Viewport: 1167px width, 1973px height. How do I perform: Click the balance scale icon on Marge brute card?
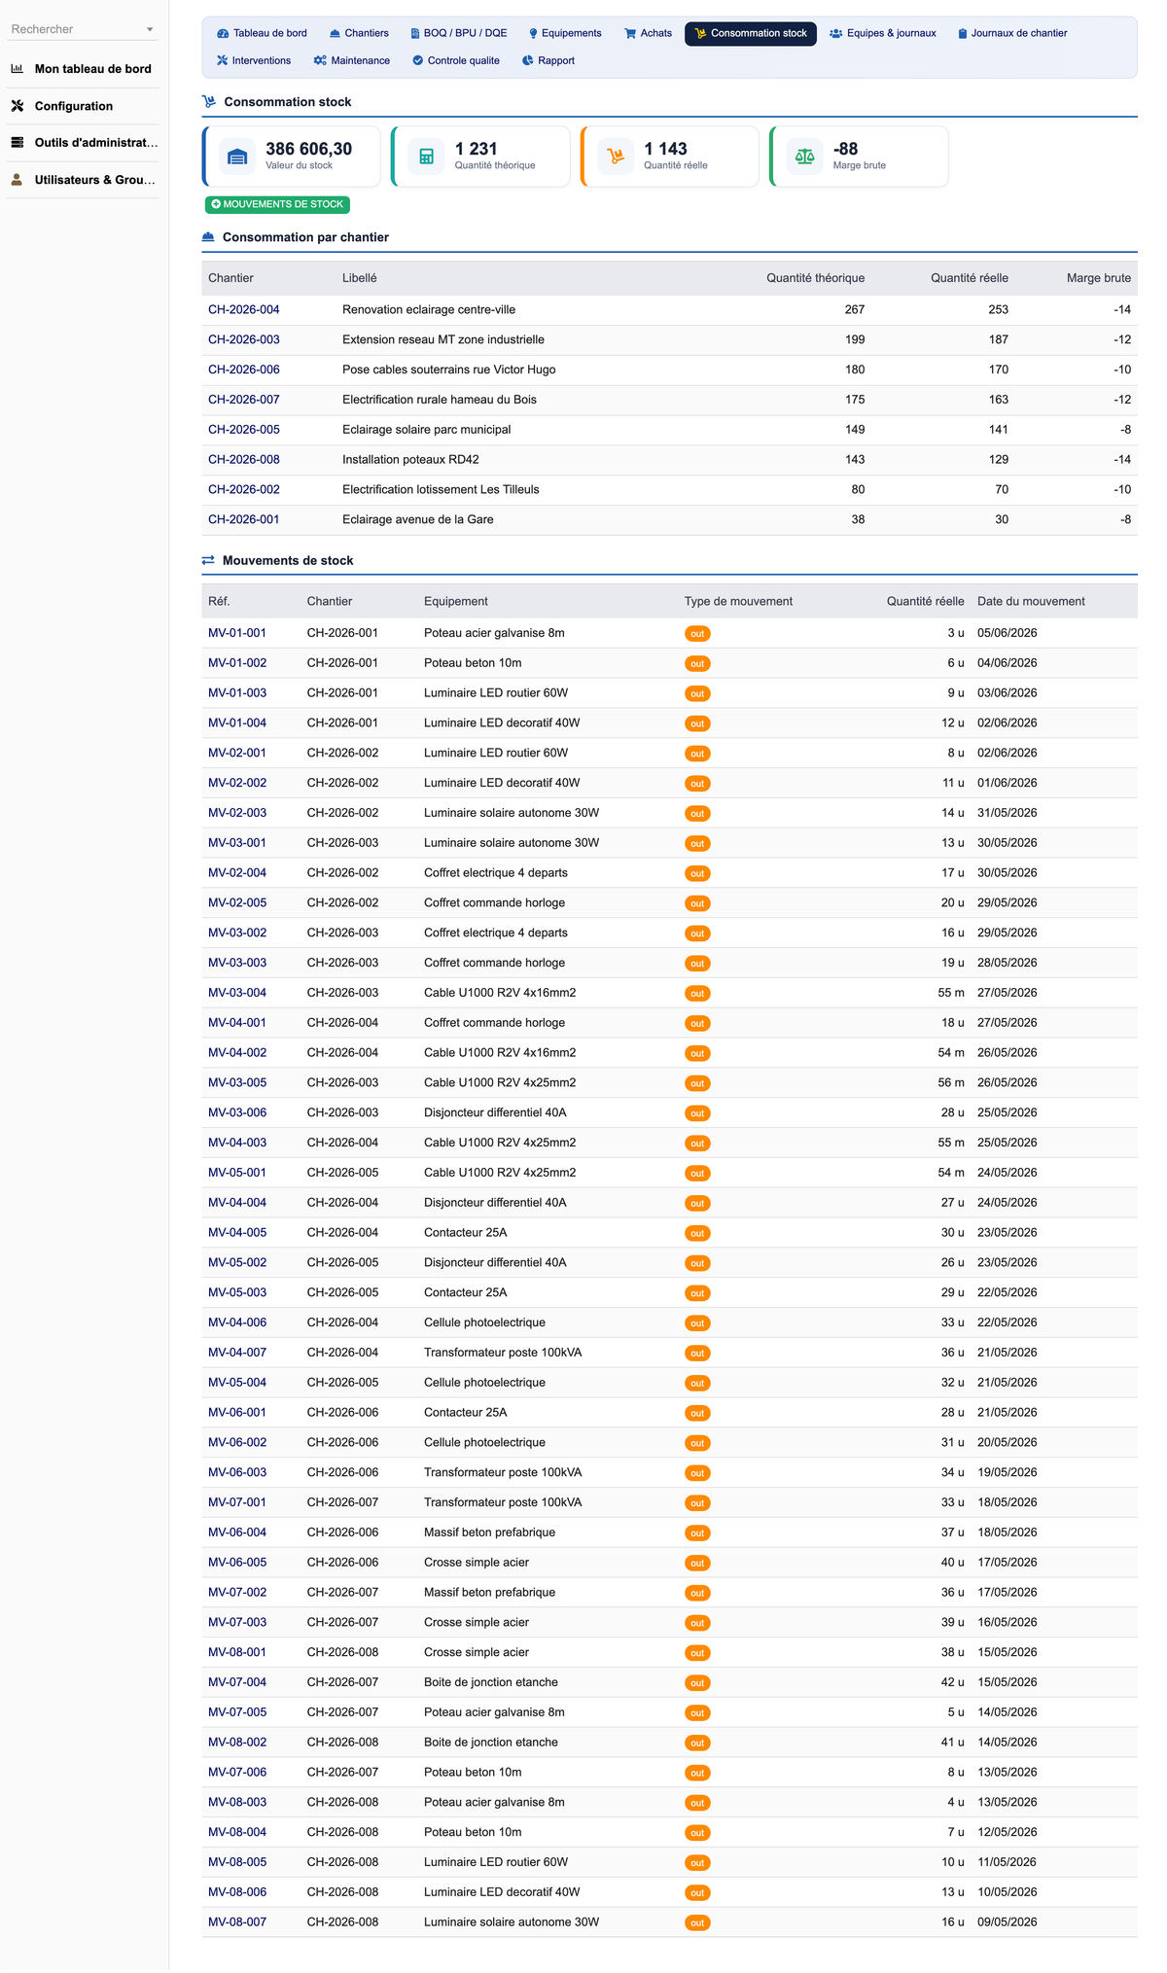[x=804, y=157]
